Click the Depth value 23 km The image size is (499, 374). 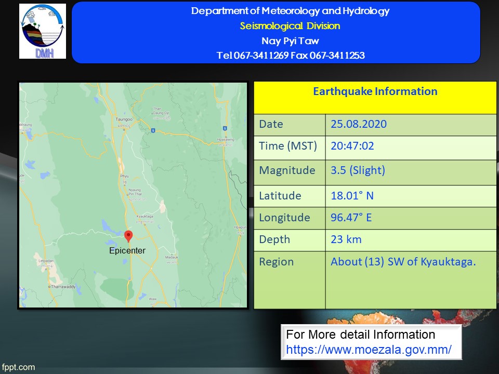click(346, 239)
